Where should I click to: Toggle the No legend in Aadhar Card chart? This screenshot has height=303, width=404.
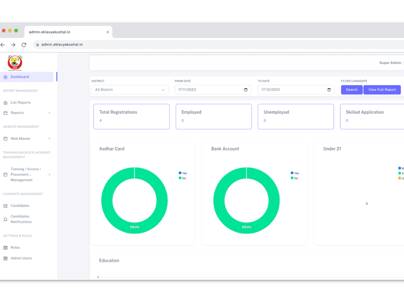click(x=182, y=178)
